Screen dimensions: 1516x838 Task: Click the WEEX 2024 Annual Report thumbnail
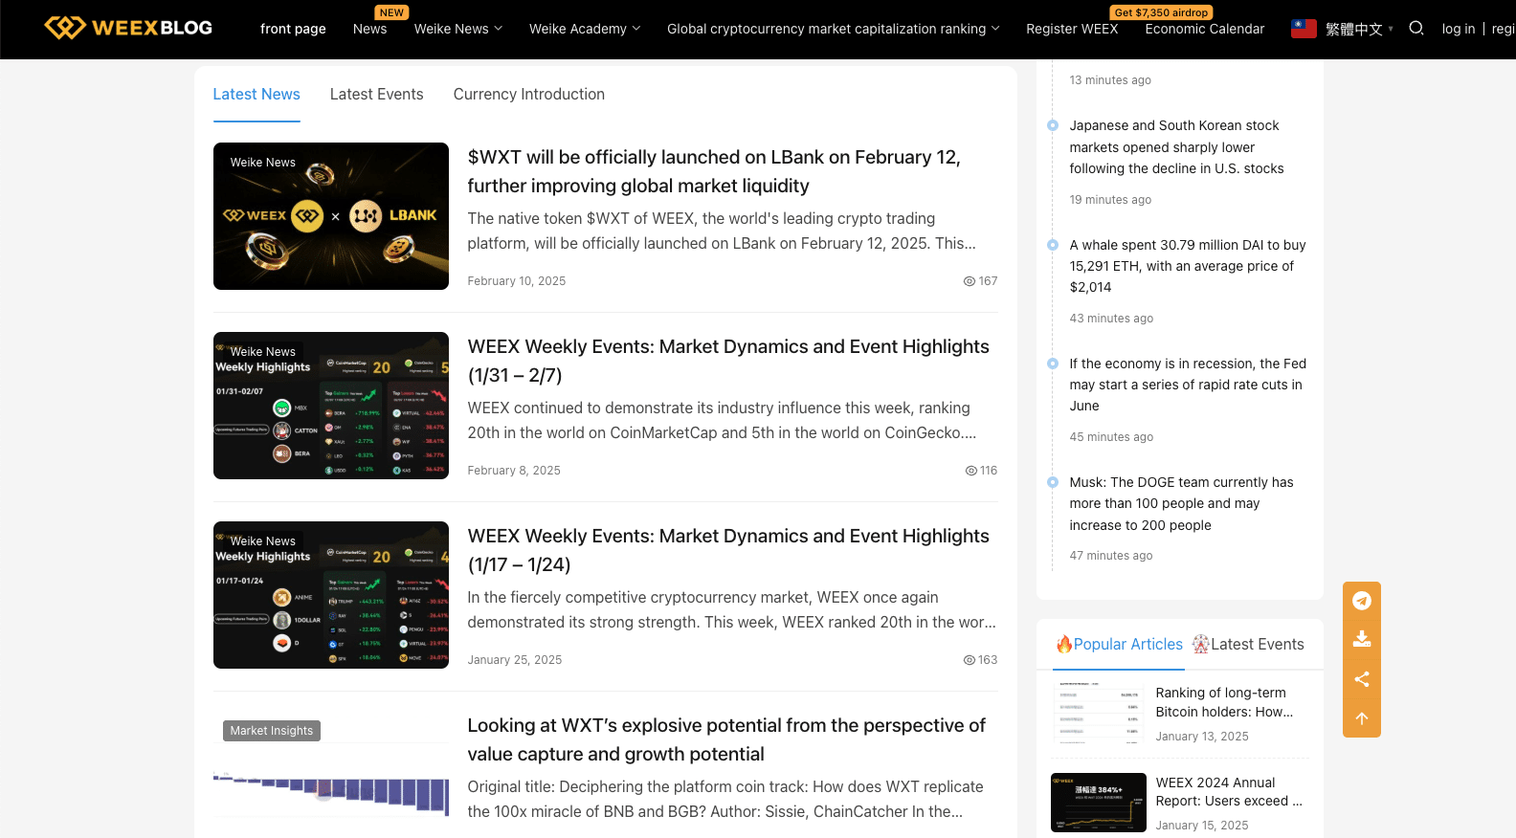pyautogui.click(x=1099, y=803)
